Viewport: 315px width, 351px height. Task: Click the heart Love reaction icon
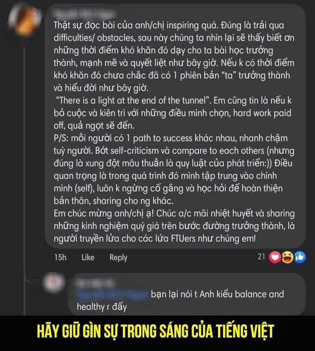275,257
